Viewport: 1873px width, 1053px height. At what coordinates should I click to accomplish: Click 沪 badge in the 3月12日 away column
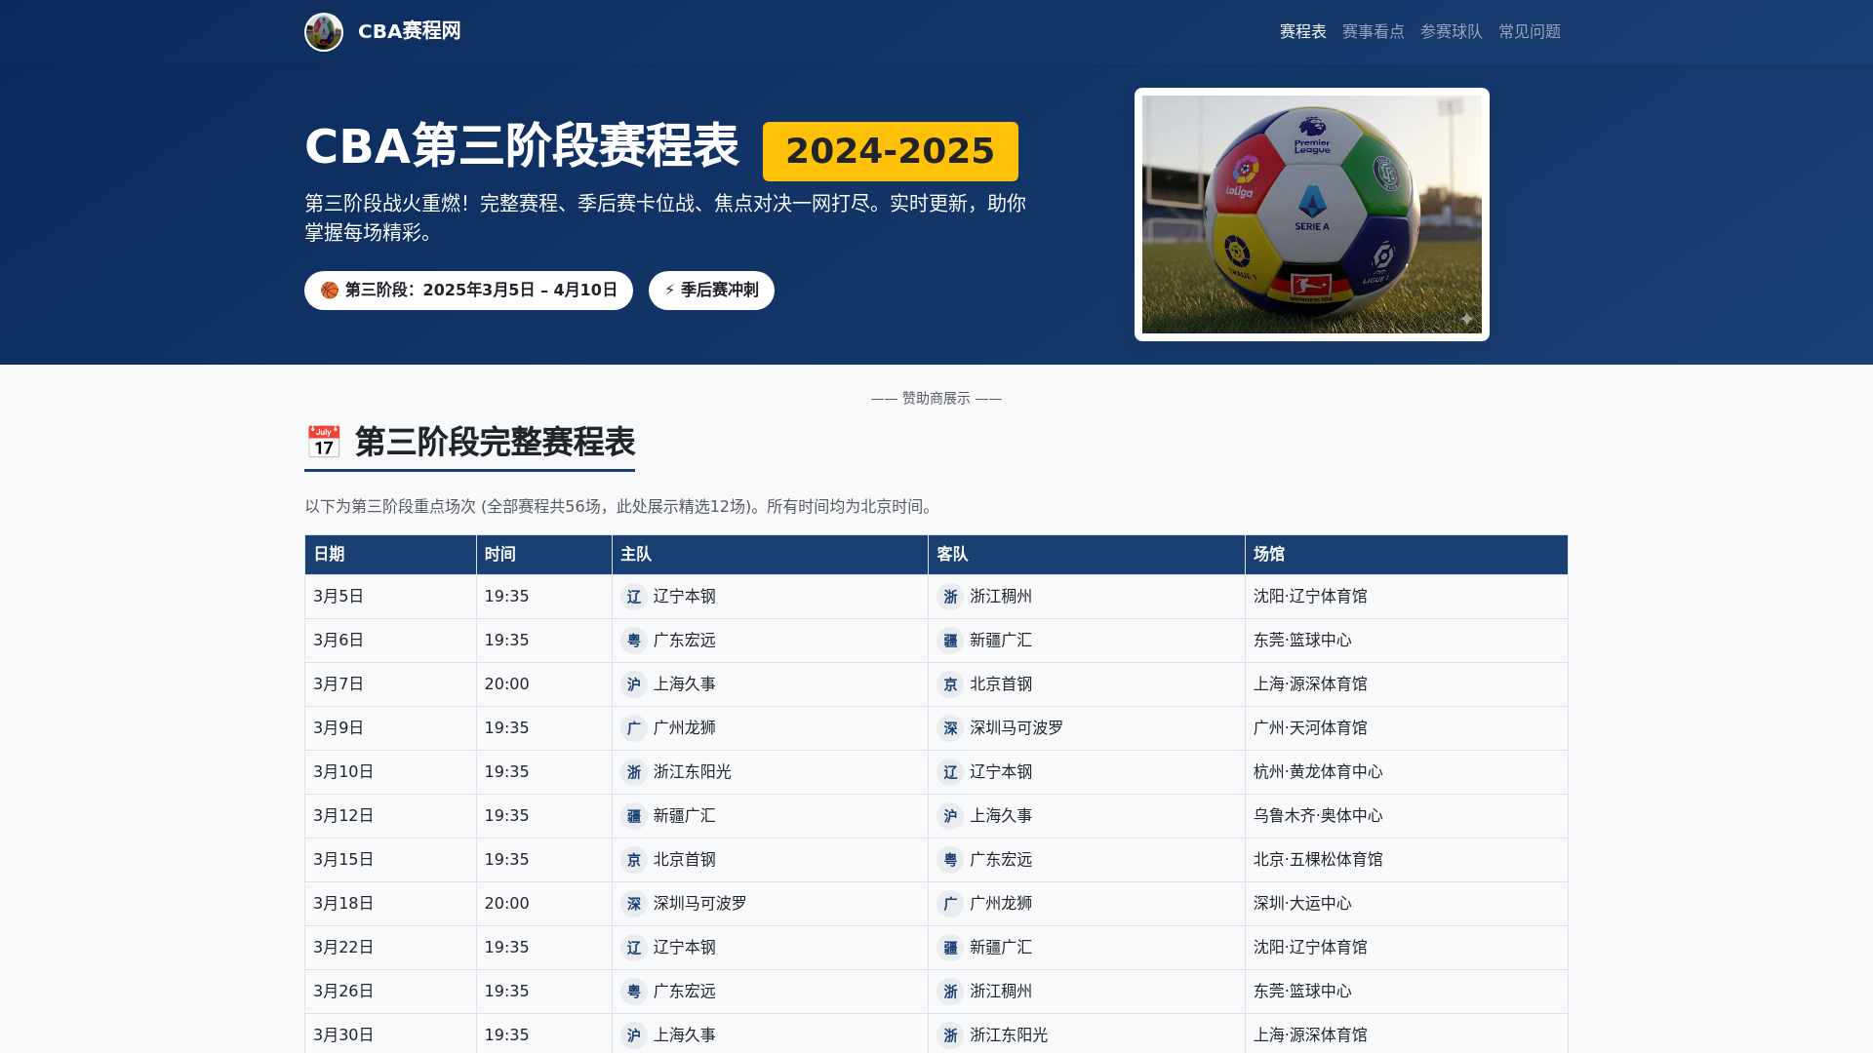(950, 816)
